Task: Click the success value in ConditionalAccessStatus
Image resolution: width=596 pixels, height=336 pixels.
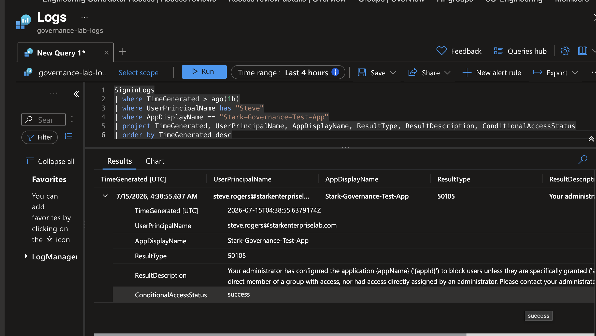Action: [239, 295]
